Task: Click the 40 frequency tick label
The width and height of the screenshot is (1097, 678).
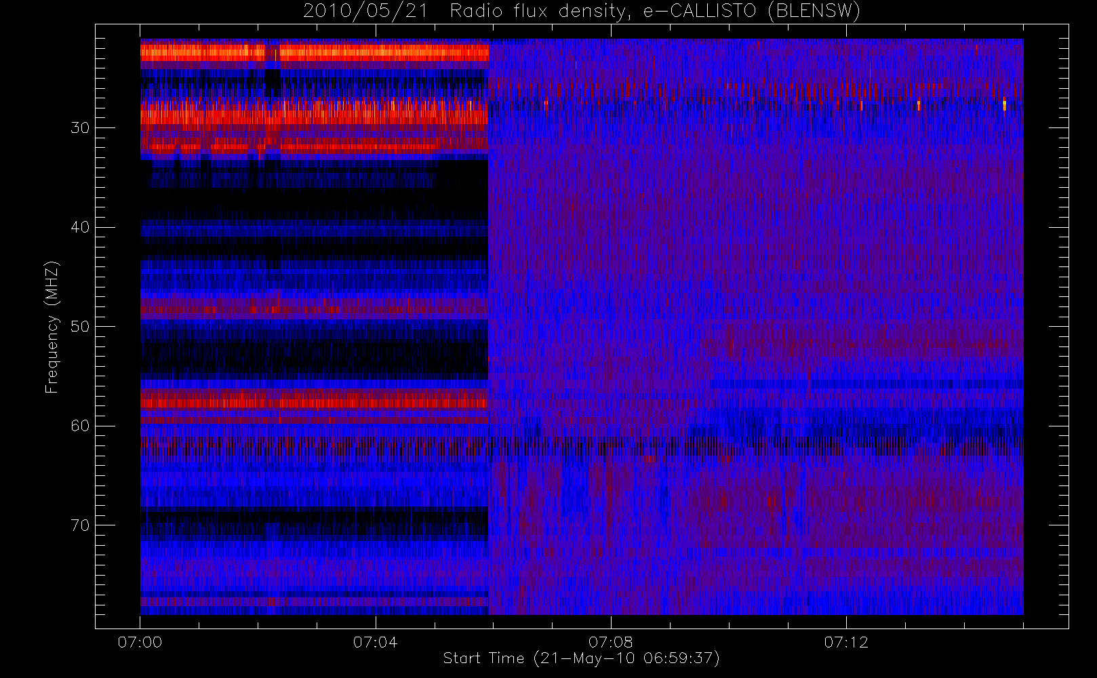Action: pyautogui.click(x=80, y=227)
